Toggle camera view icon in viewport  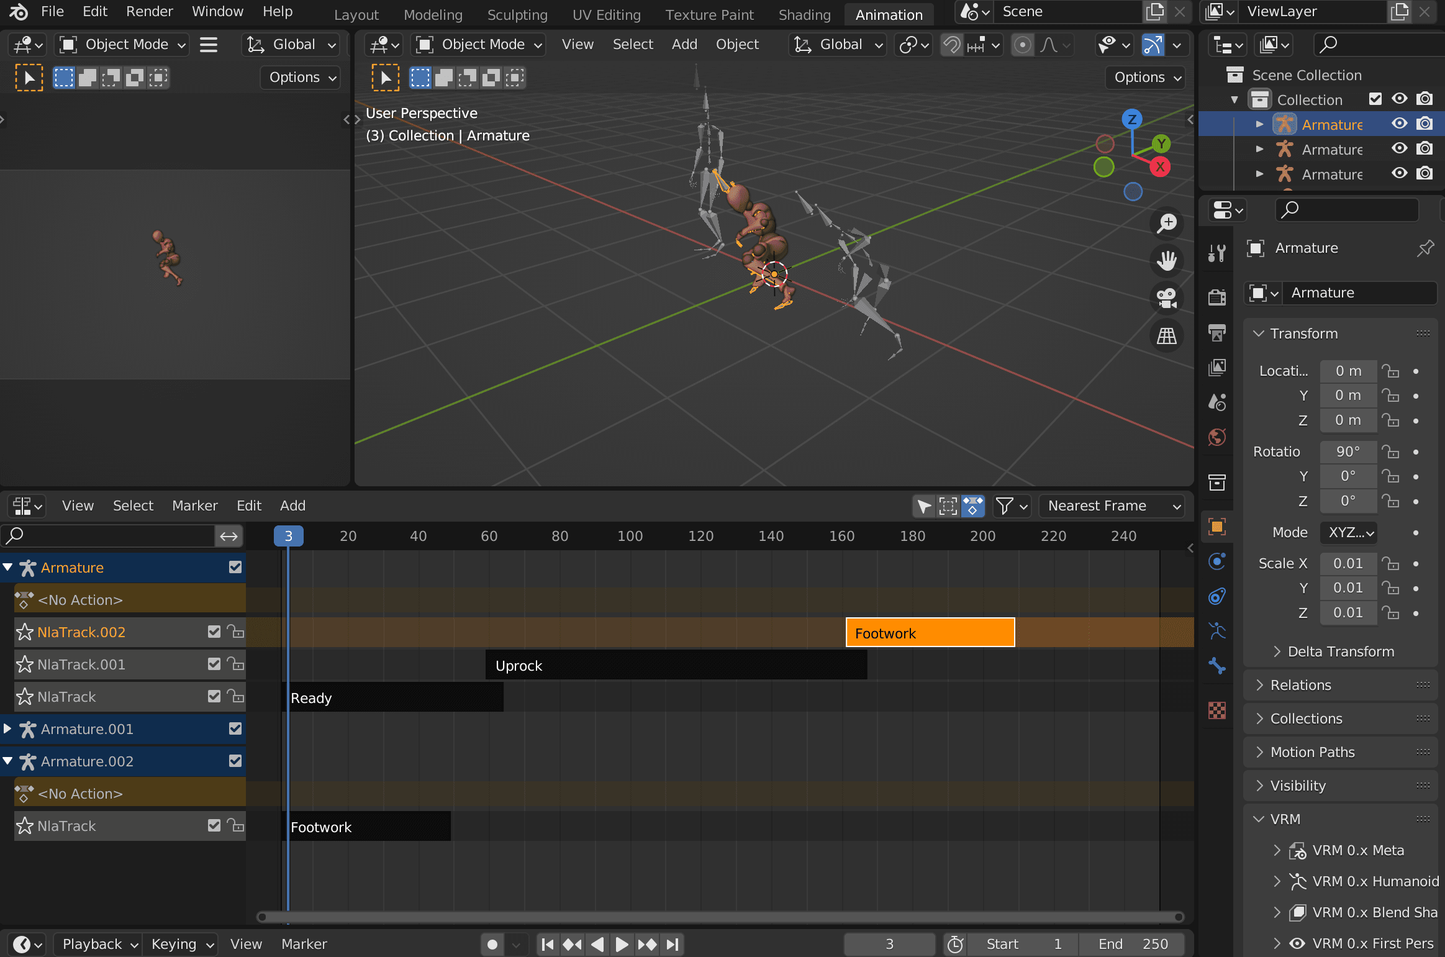1167,298
